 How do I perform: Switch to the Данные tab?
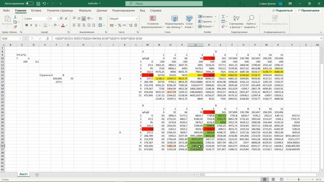point(102,10)
